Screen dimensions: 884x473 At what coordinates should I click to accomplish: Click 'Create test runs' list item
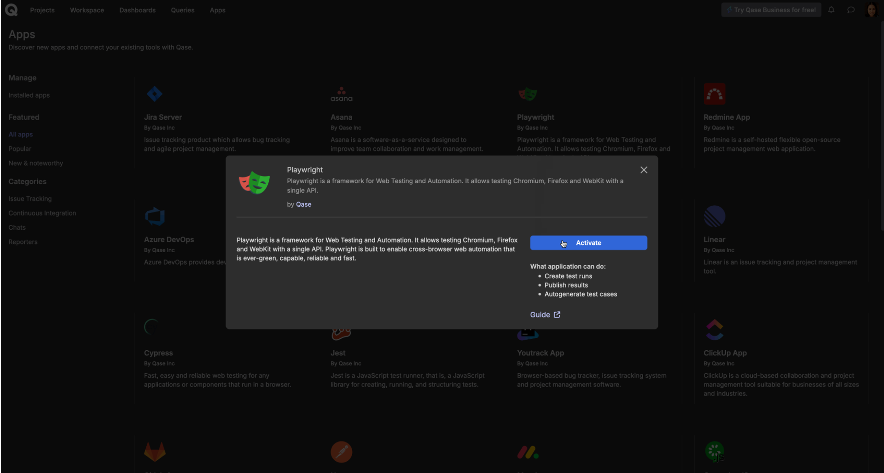(x=568, y=276)
